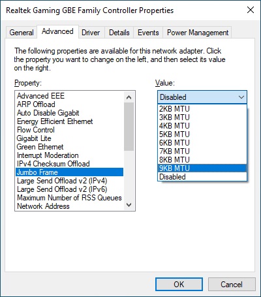Click the Cancel button

tap(232, 284)
